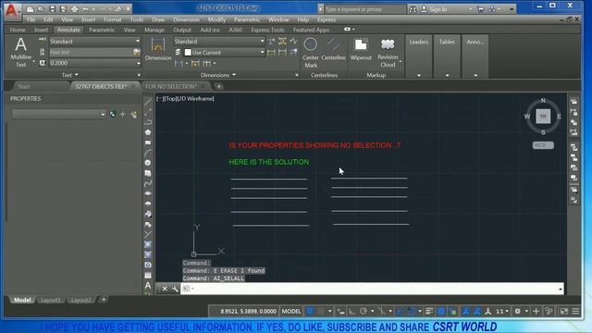Close the command line with X icon
Image resolution: width=592 pixels, height=333 pixels.
[x=165, y=289]
